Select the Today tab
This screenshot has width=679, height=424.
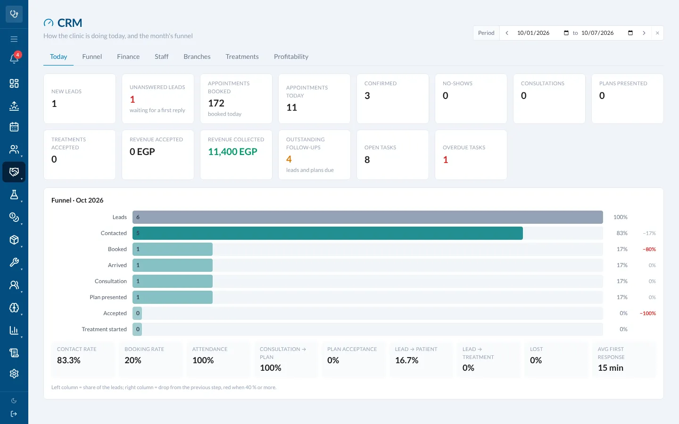(x=58, y=57)
